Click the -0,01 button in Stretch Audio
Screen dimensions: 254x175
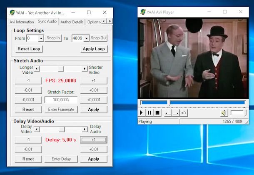28,90
